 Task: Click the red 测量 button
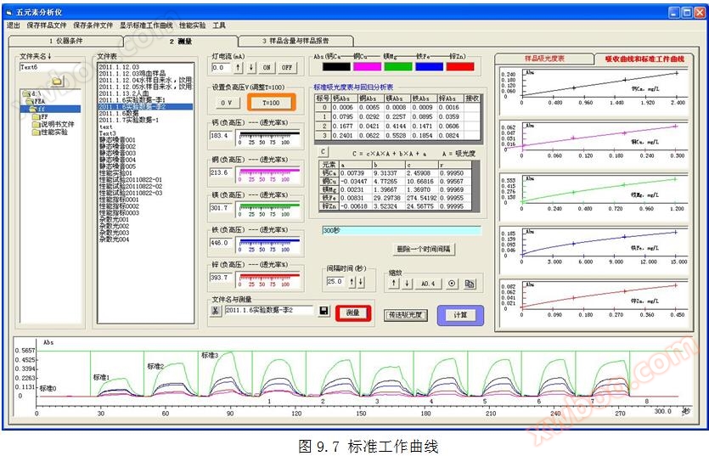click(352, 312)
